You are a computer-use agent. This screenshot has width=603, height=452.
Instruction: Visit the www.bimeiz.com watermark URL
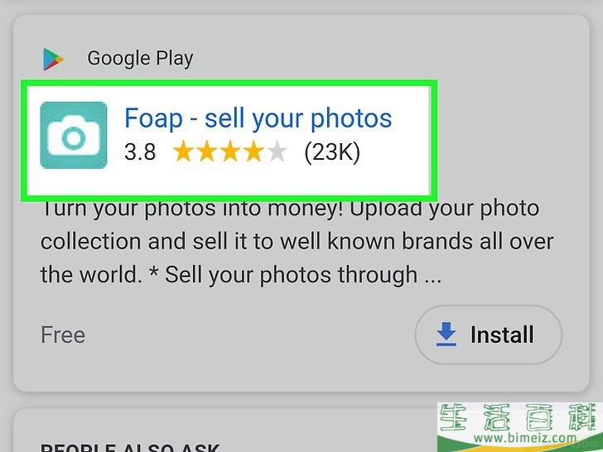point(525,437)
